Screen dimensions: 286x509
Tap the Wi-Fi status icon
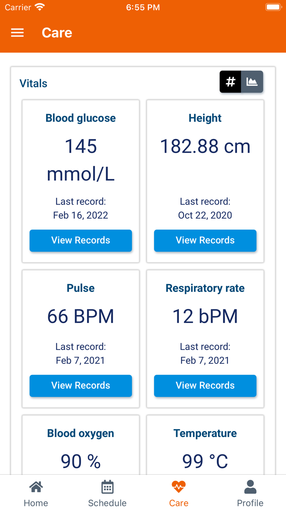[40, 7]
